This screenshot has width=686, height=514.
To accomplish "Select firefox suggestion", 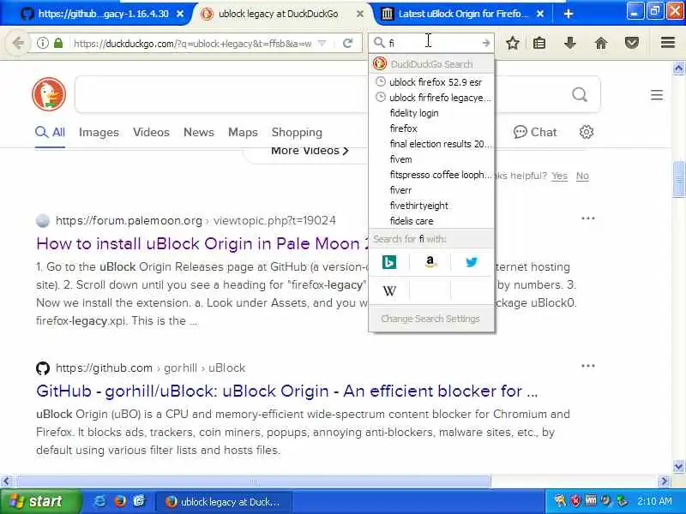I will click(432, 128).
